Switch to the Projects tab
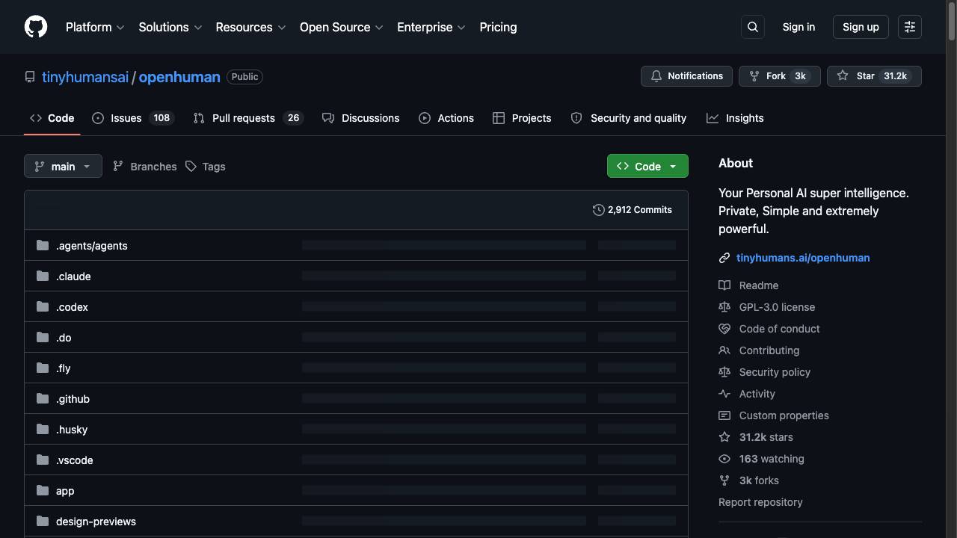The image size is (957, 538). pos(522,118)
